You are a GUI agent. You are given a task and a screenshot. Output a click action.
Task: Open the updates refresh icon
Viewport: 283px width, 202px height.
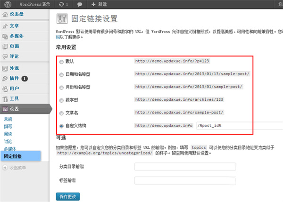click(61, 4)
